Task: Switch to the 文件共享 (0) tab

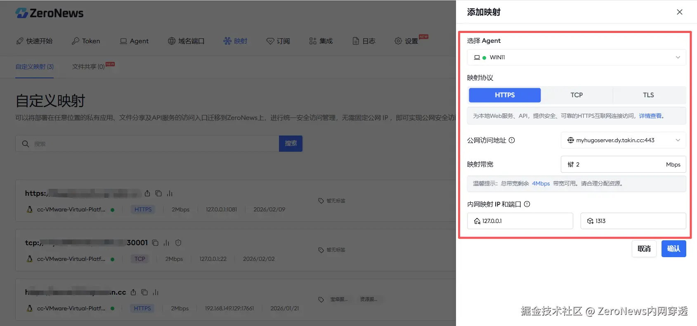Action: [88, 66]
